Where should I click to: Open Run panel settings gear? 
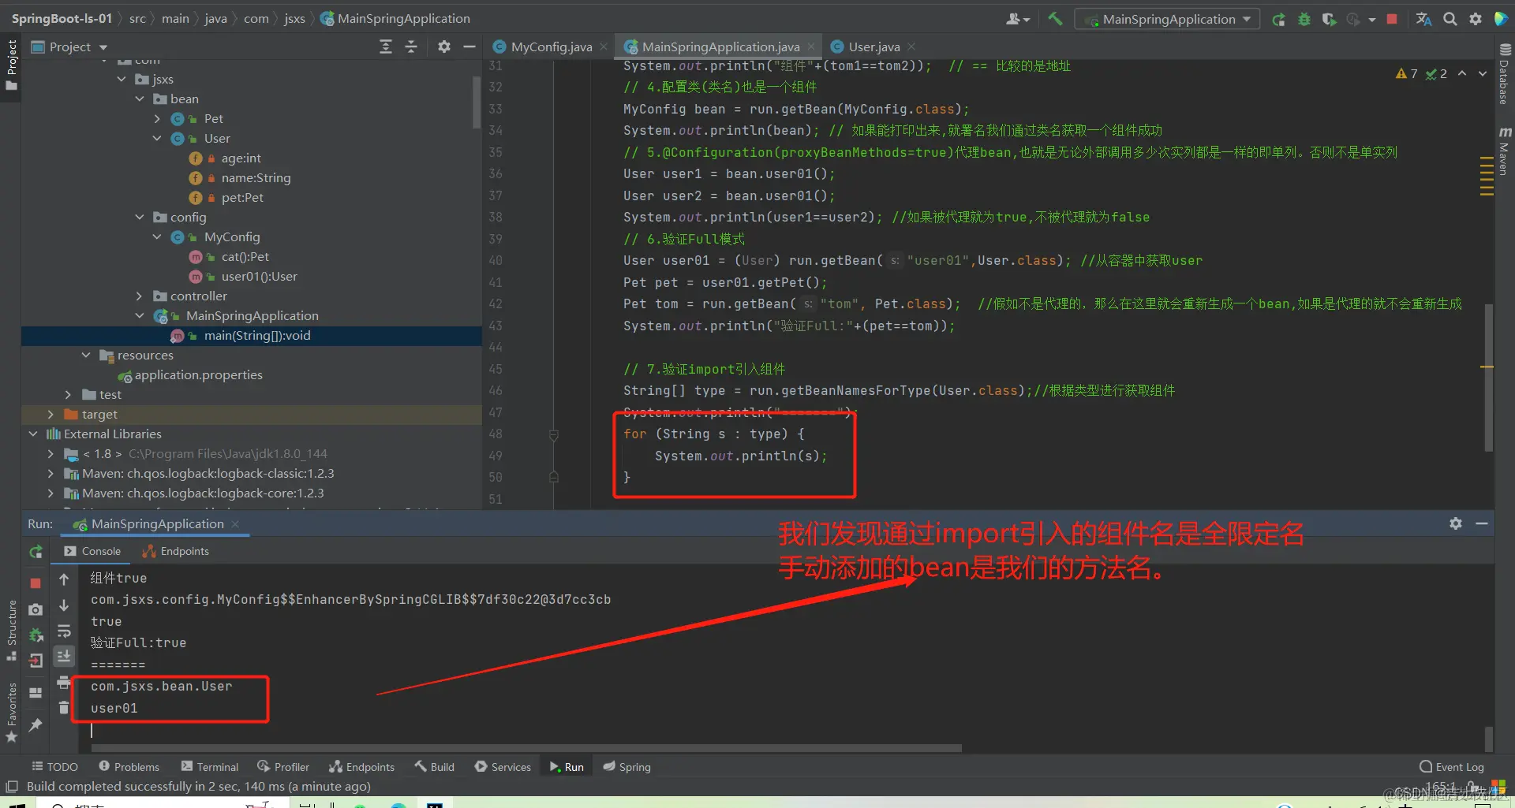click(x=1456, y=523)
